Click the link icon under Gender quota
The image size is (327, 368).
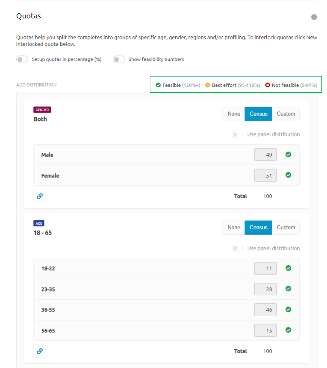40,196
